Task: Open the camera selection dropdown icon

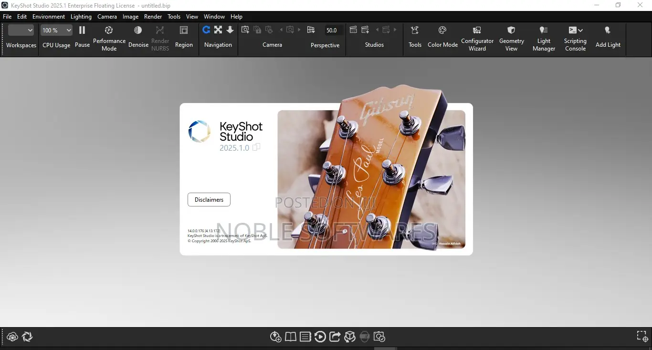Action: [290, 30]
